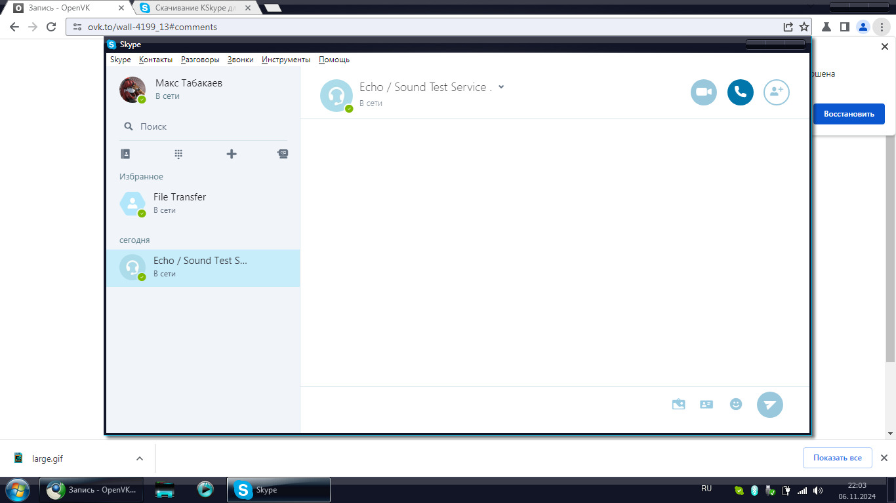896x503 pixels.
Task: Open Chrome's three-dot menu
Action: (882, 27)
